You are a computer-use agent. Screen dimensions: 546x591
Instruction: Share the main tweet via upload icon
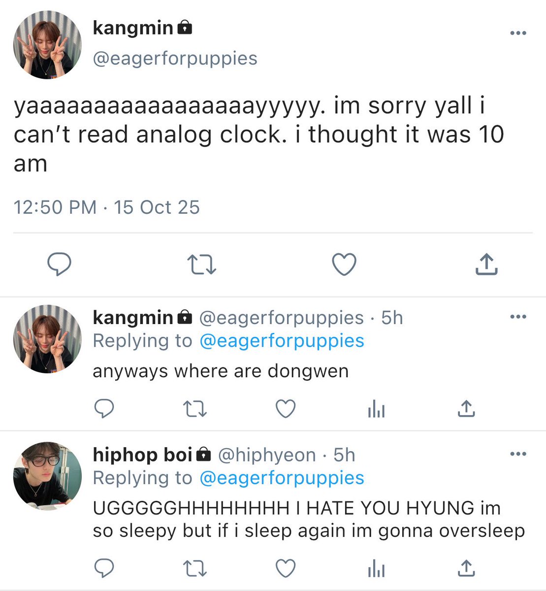coord(486,264)
